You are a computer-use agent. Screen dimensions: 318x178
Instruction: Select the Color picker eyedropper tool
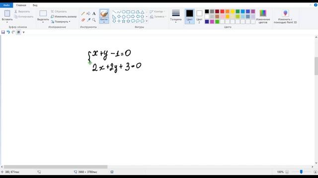88,20
